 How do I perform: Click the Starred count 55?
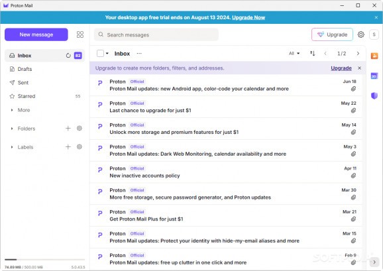click(x=78, y=96)
